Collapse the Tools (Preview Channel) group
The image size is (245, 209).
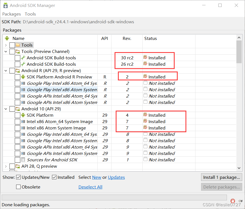coord(6,52)
